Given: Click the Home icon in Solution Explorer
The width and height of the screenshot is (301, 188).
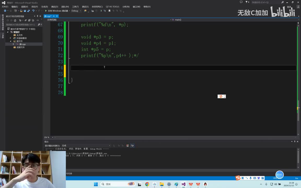Looking at the screenshot, I should pyautogui.click(x=15, y=20).
